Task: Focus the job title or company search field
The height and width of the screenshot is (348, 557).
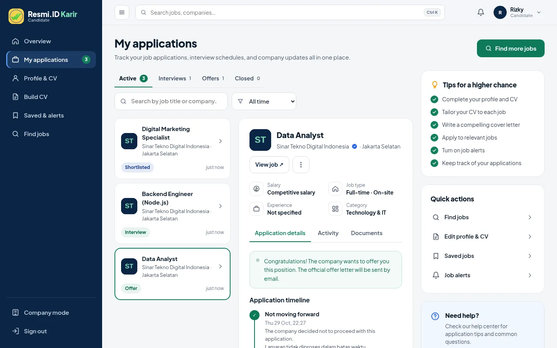Action: [x=171, y=101]
